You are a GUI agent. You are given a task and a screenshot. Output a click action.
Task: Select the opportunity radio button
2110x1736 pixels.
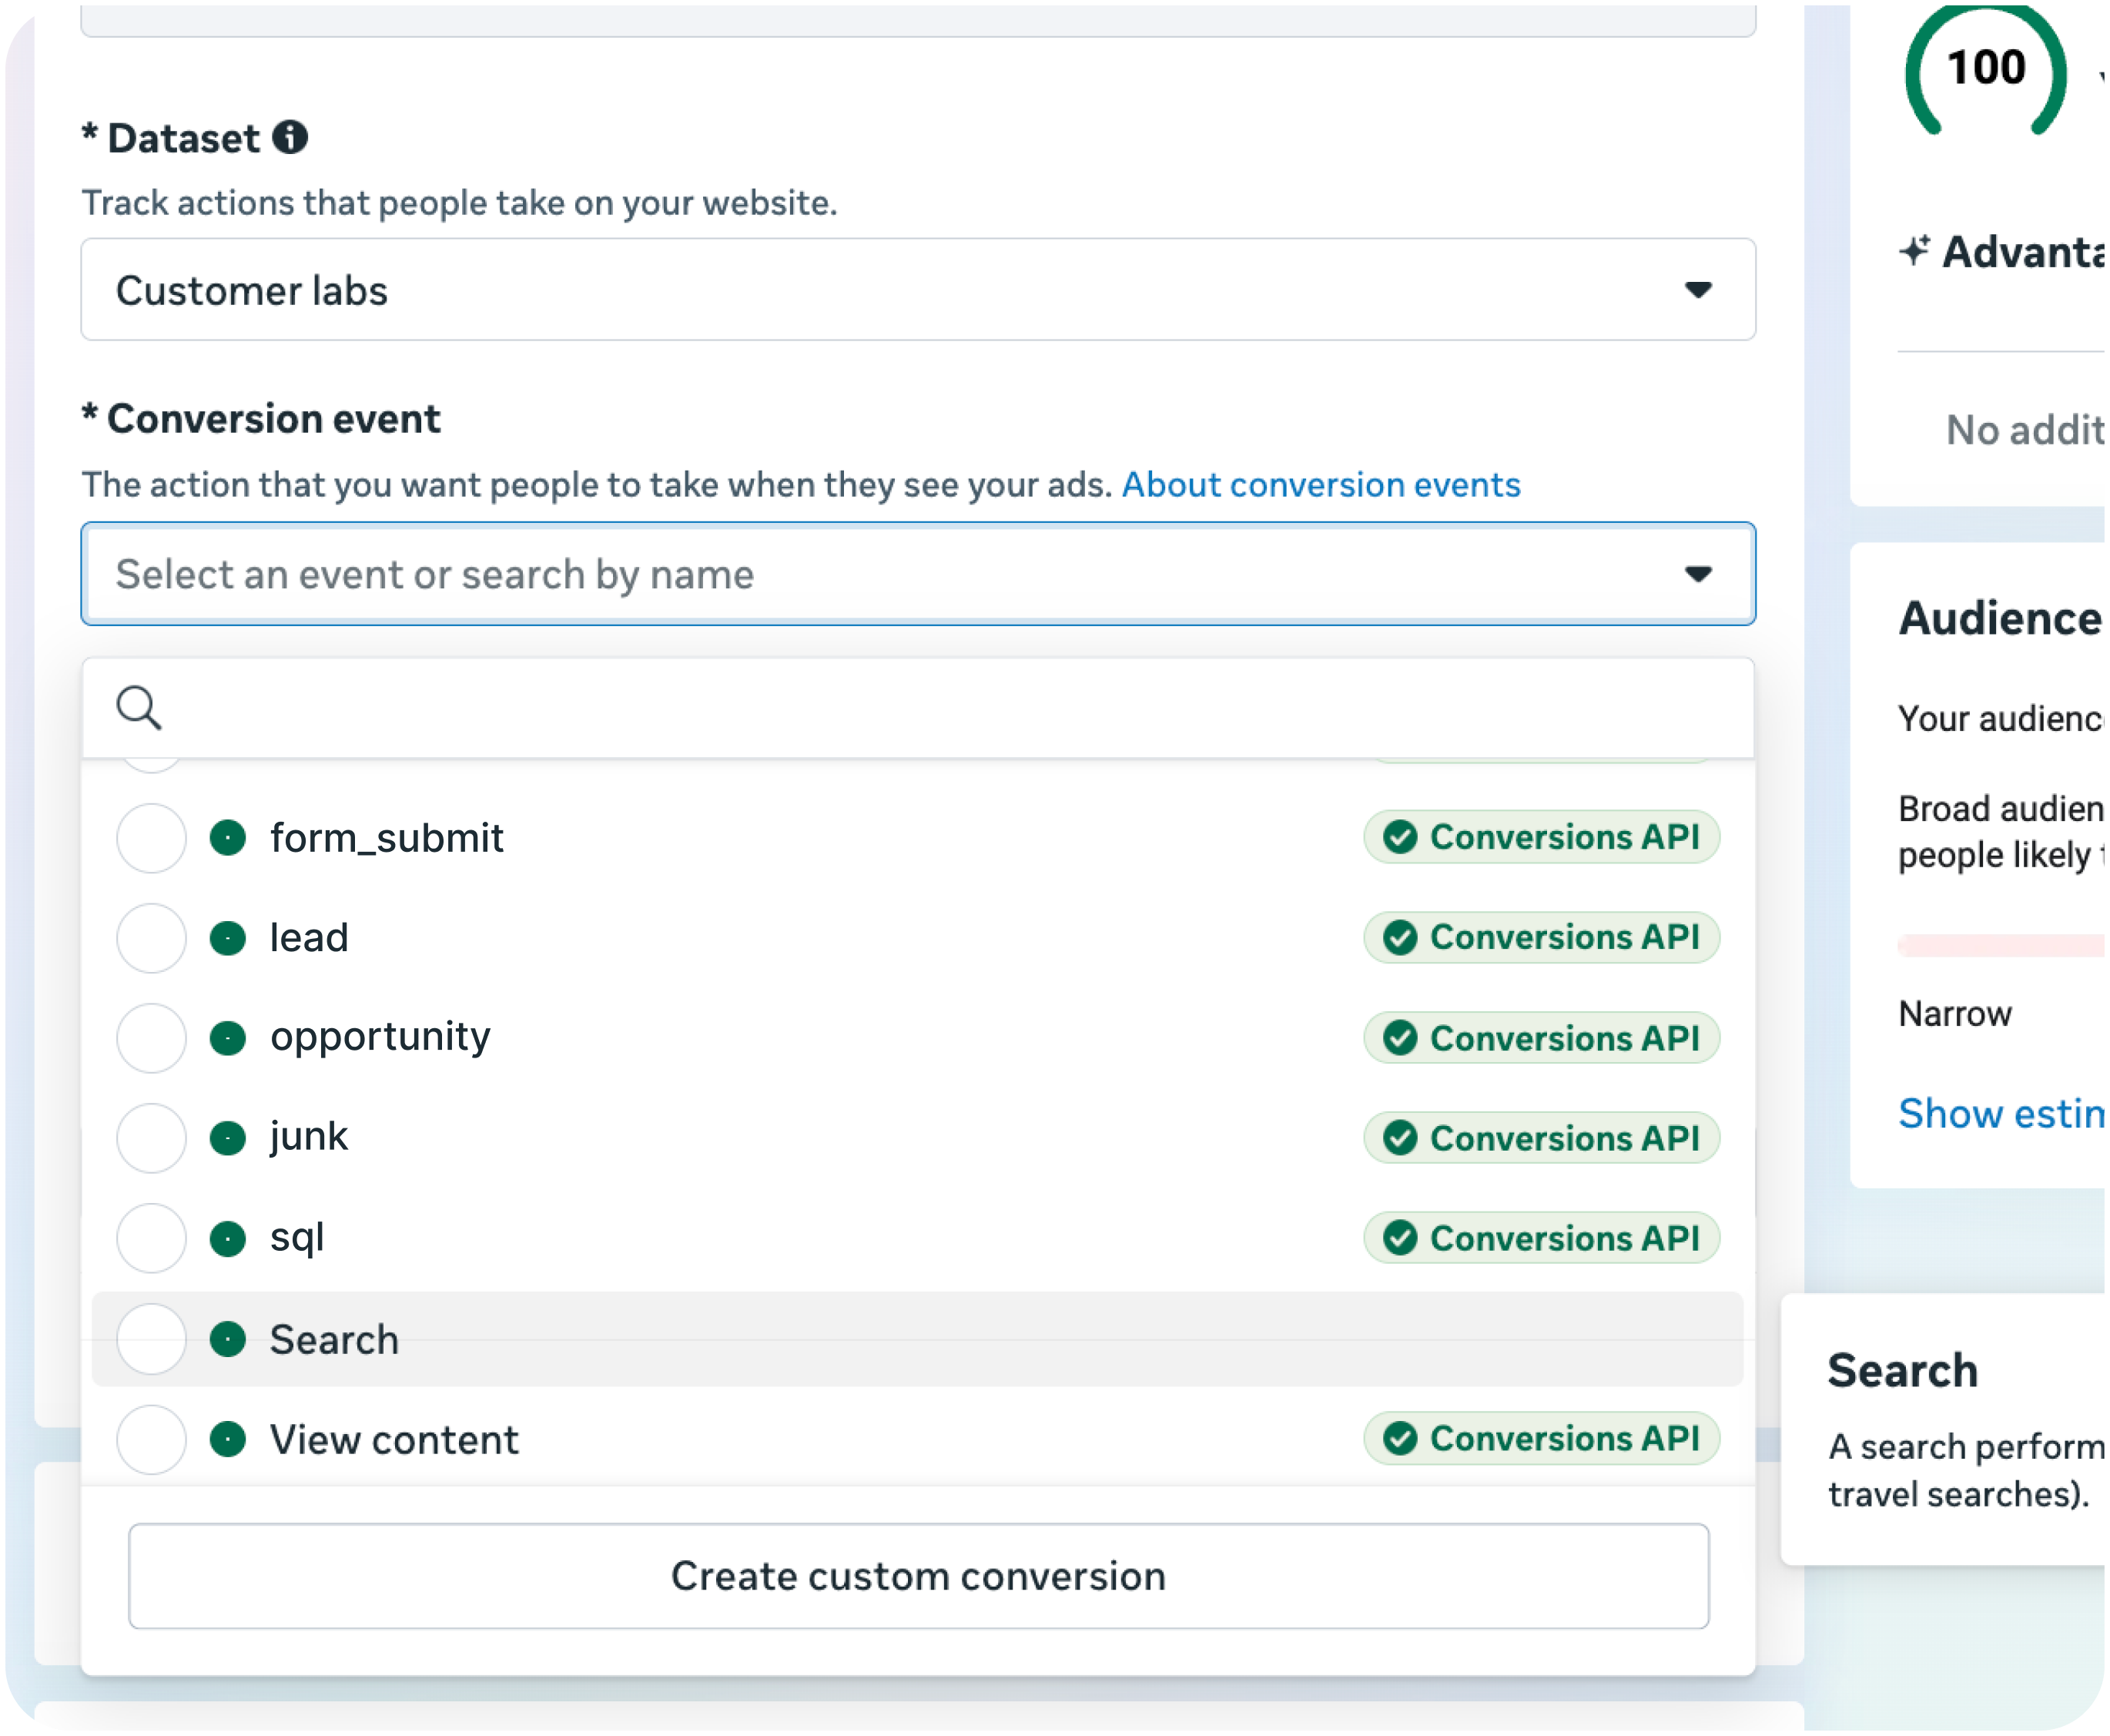[151, 1038]
